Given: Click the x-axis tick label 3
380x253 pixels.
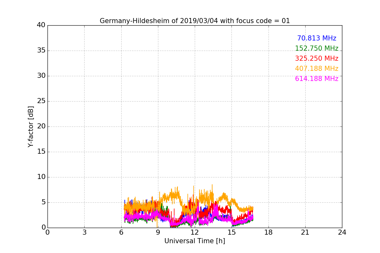Looking at the screenshot, I should (x=84, y=232).
